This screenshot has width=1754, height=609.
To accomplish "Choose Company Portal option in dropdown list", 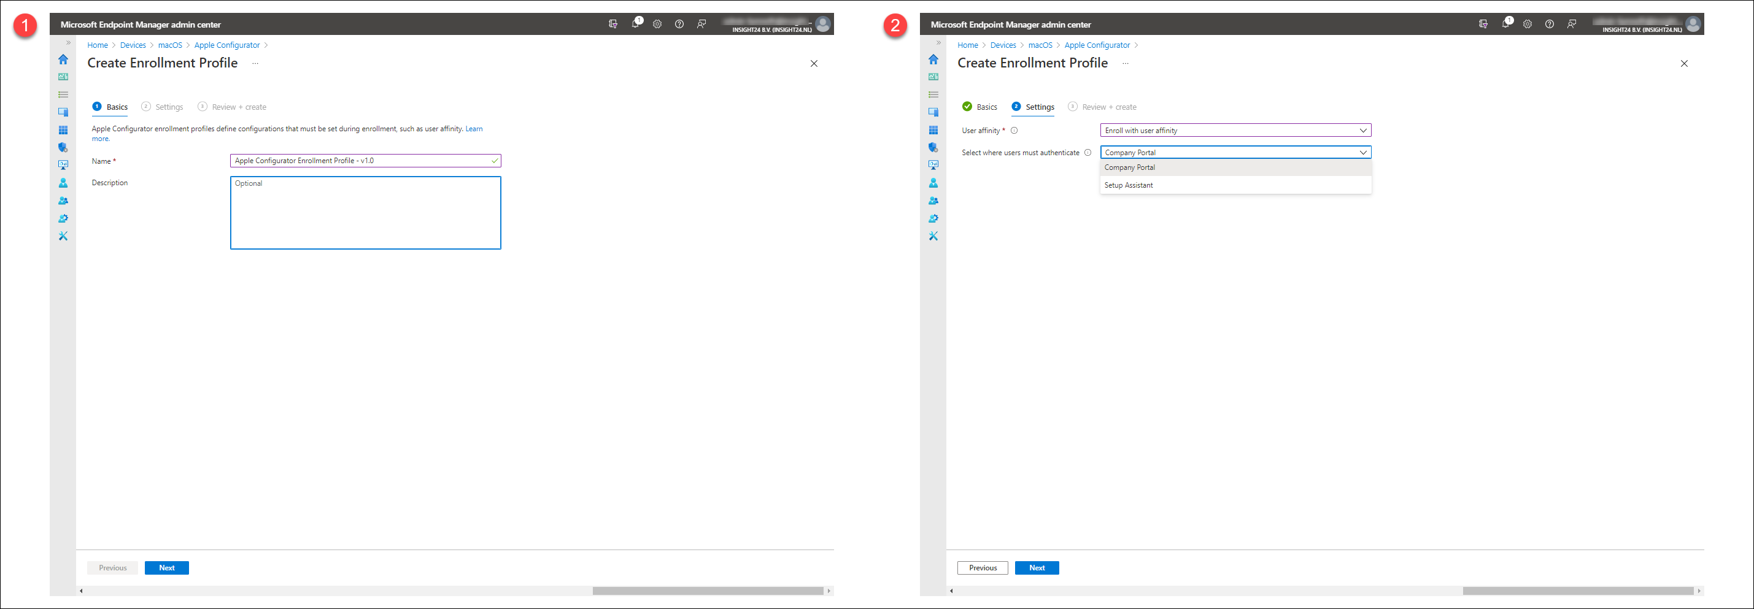I will pos(1235,167).
